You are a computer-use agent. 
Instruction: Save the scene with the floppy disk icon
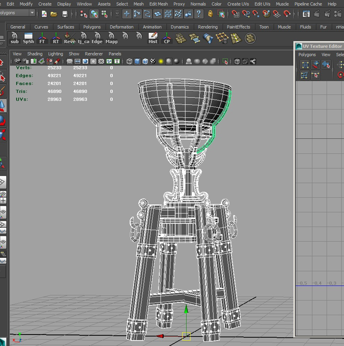coord(65,14)
